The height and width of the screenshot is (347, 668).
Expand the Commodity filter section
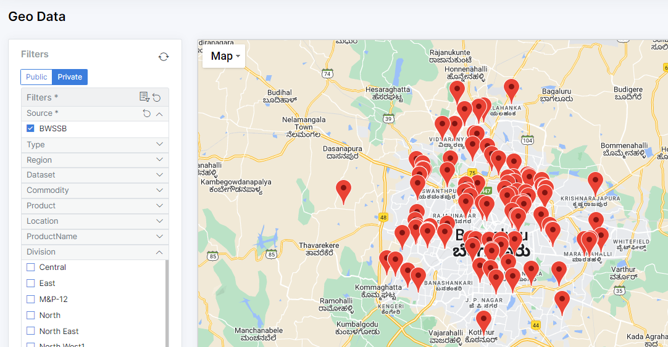tap(159, 190)
